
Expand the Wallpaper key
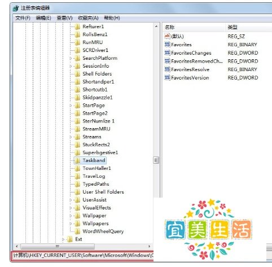click(x=71, y=216)
